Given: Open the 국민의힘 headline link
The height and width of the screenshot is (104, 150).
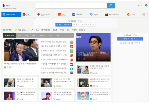Looking at the screenshot, I should click(54, 64).
